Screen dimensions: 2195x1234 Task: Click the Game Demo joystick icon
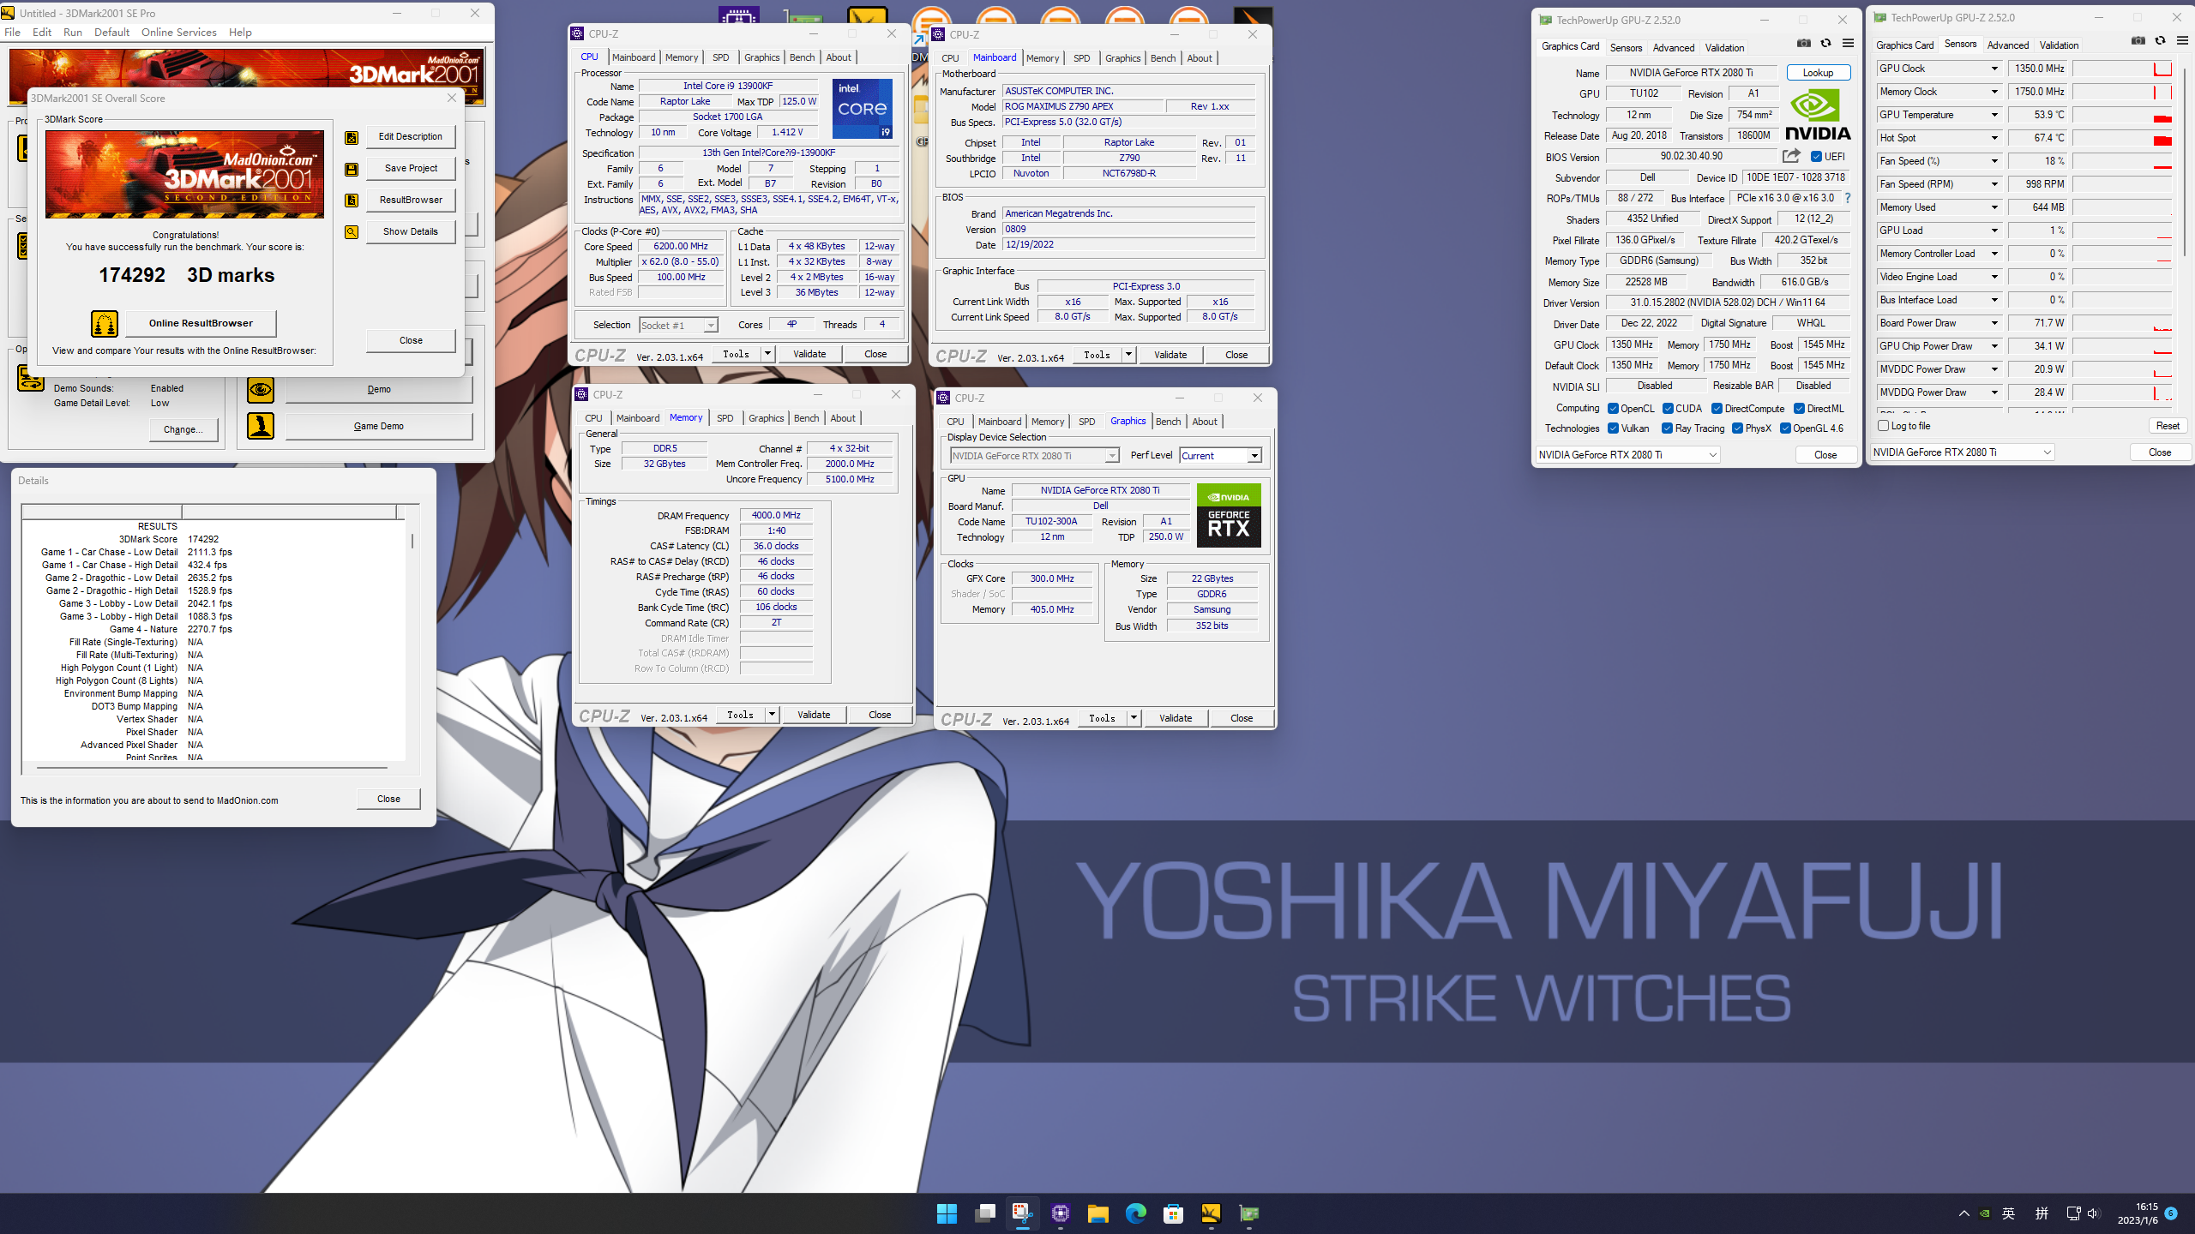(261, 426)
